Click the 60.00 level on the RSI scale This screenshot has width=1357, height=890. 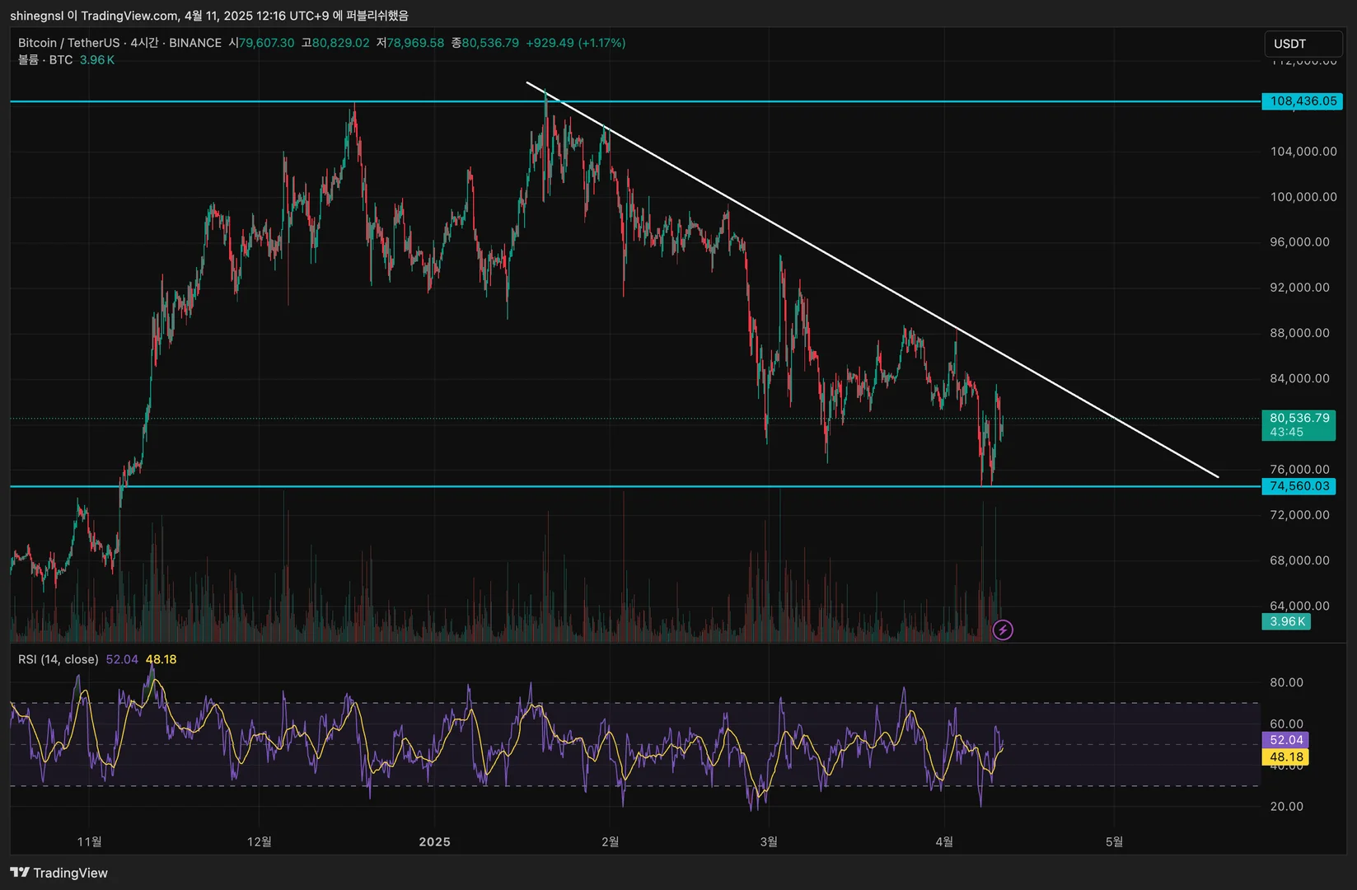pyautogui.click(x=1286, y=724)
